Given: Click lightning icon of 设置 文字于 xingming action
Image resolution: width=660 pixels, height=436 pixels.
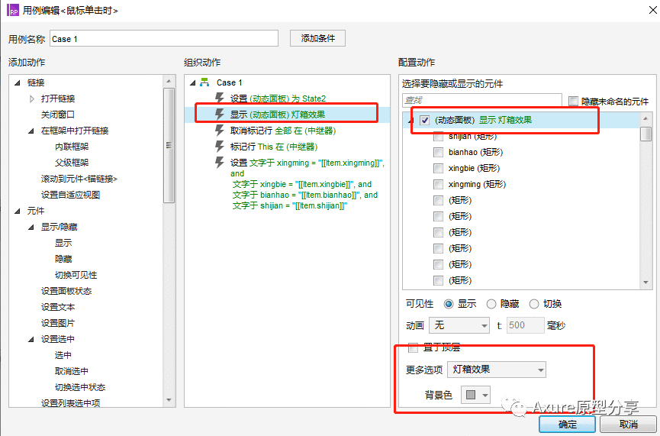Looking at the screenshot, I should (219, 162).
